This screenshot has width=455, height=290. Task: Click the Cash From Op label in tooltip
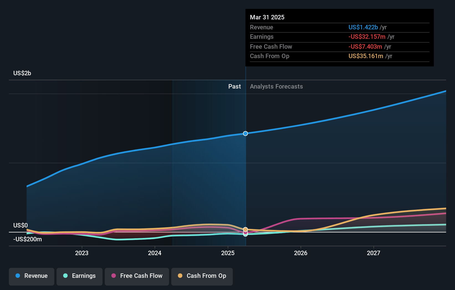click(270, 56)
